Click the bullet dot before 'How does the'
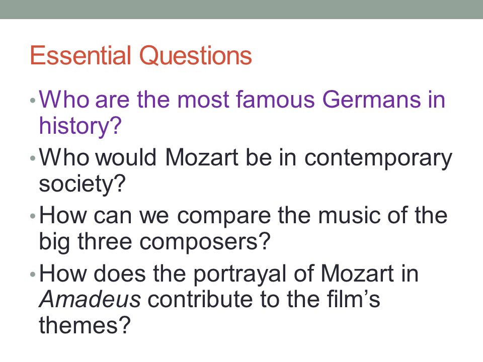 point(33,274)
